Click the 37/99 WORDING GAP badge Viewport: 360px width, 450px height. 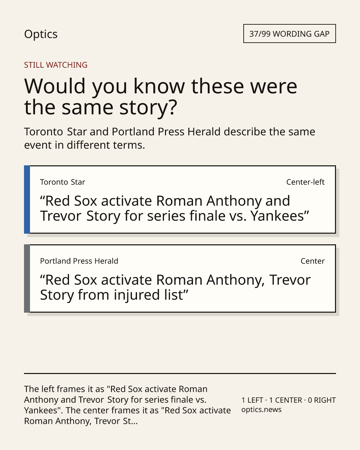(289, 34)
